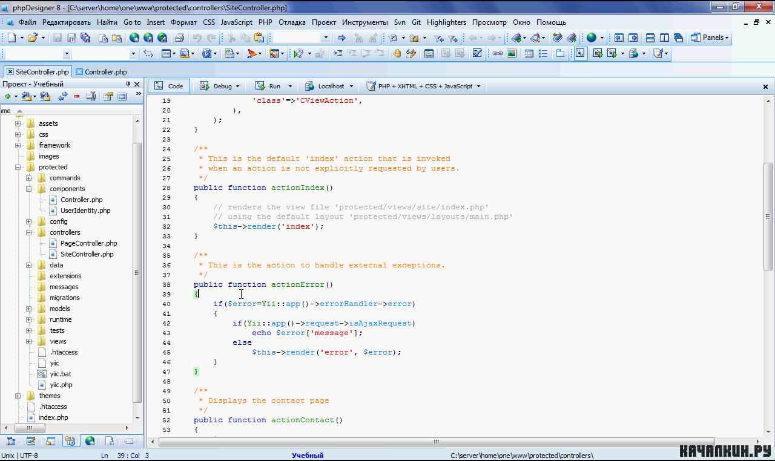The image size is (775, 461).
Task: Click the Paste clipboard icon
Action: click(x=259, y=38)
